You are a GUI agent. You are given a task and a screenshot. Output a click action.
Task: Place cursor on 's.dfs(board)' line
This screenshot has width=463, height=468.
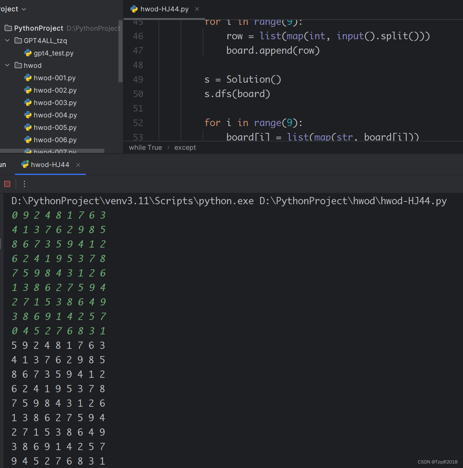point(237,94)
